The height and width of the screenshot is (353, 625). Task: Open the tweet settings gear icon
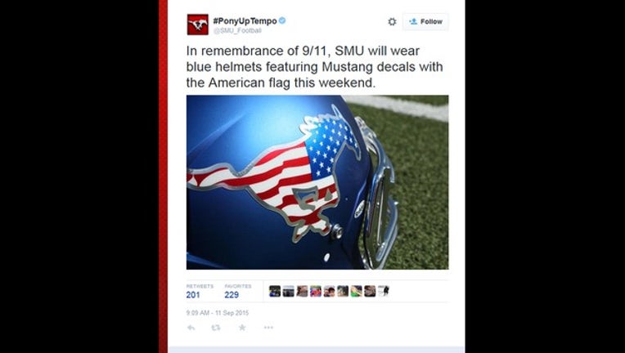coord(392,22)
